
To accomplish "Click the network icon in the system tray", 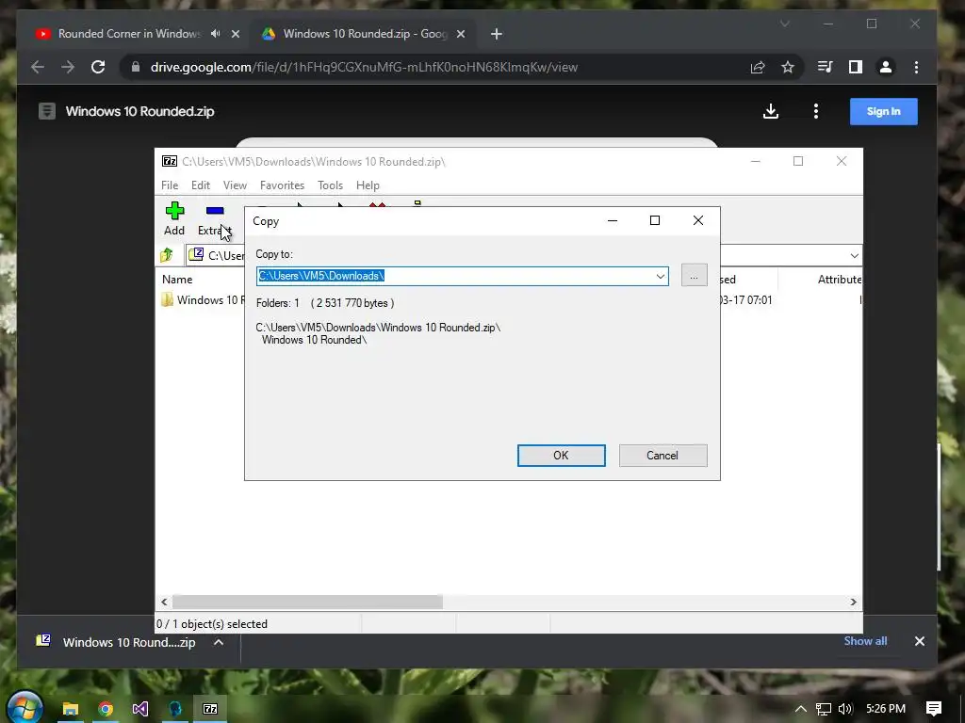I will point(824,709).
